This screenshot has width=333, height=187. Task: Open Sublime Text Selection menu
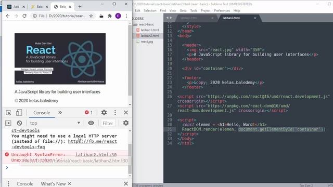[150, 10]
